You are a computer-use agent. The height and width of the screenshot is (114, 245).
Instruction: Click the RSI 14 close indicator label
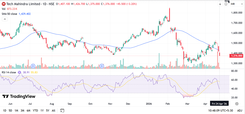click(9, 72)
